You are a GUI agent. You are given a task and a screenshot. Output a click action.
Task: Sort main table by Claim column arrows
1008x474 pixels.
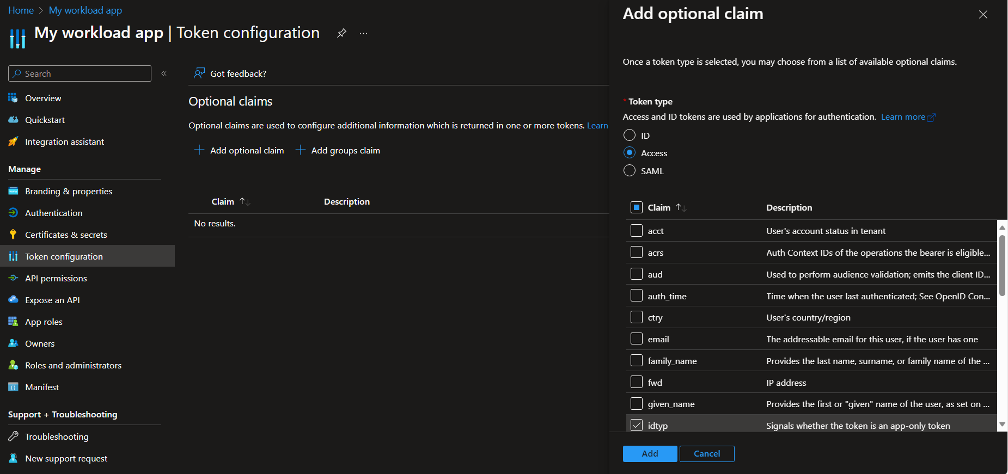point(245,201)
